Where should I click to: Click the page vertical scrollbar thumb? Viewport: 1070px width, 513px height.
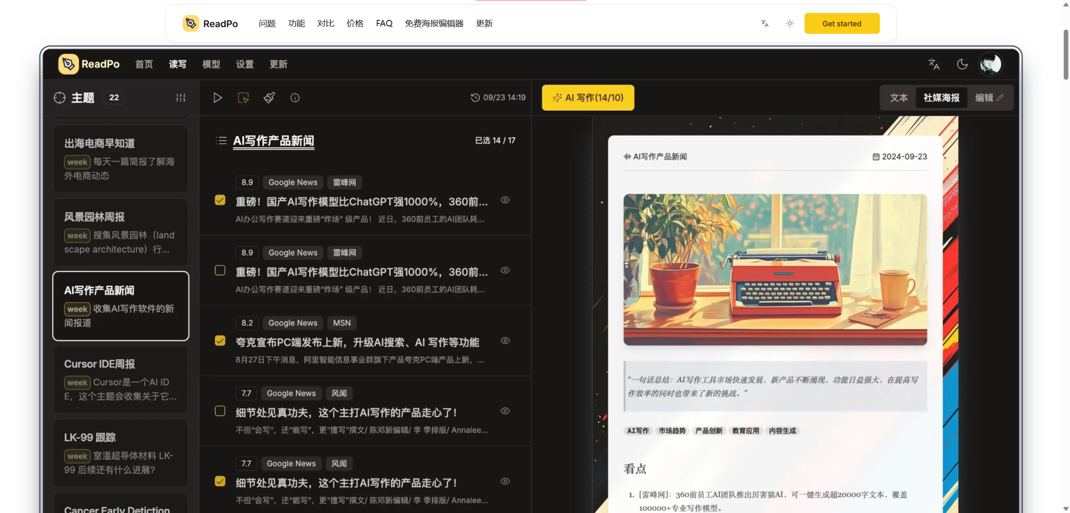(1066, 54)
